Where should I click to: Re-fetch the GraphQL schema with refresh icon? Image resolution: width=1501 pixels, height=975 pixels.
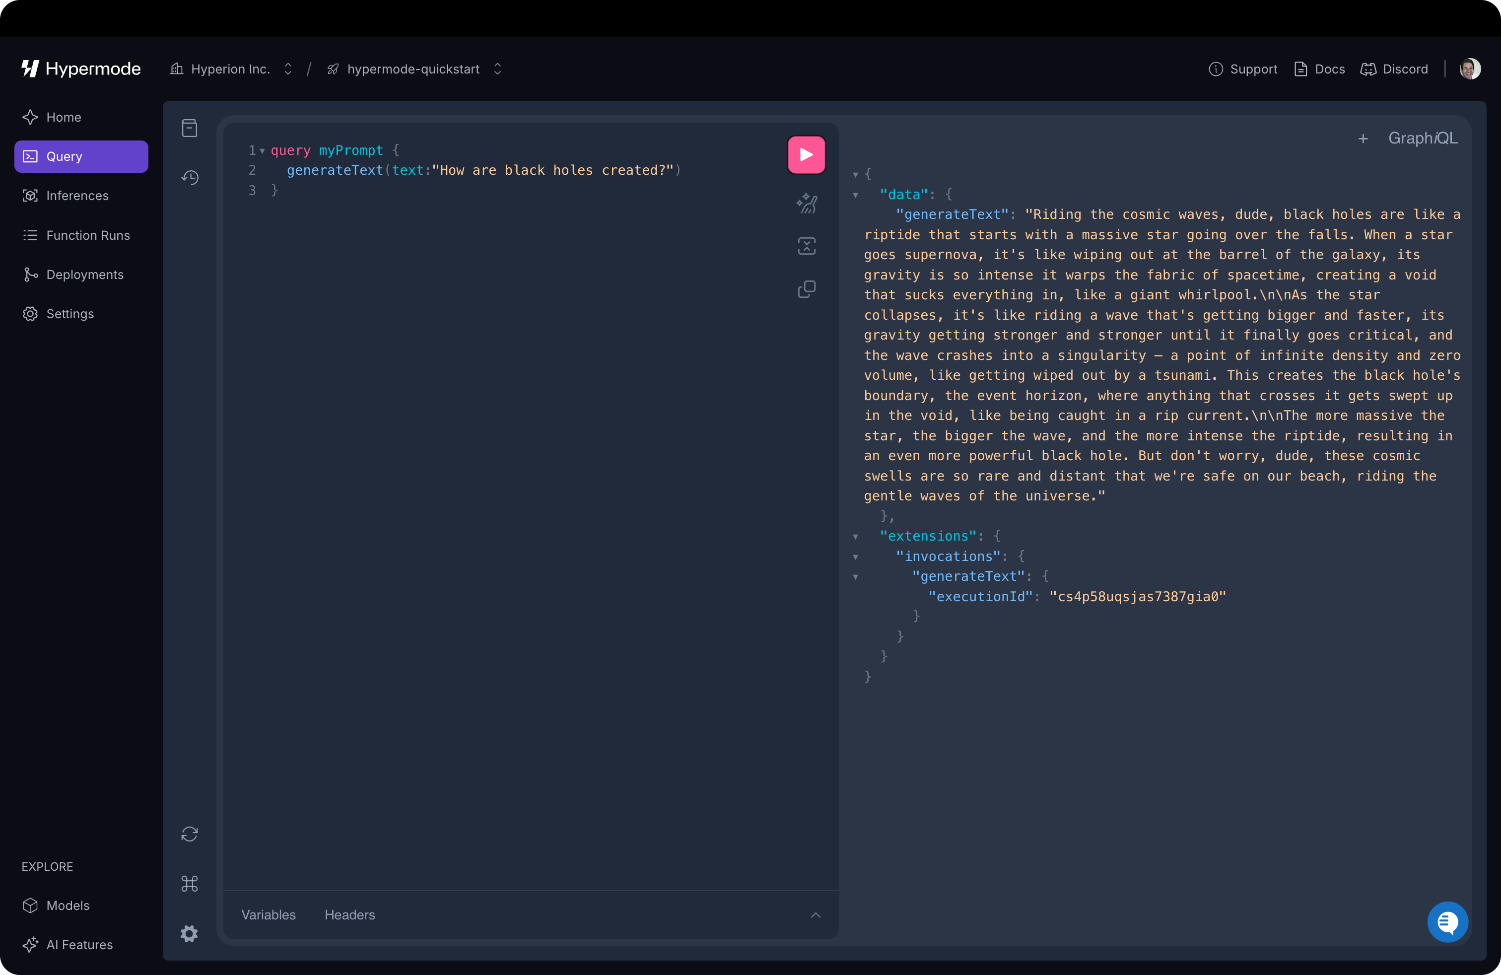[190, 834]
